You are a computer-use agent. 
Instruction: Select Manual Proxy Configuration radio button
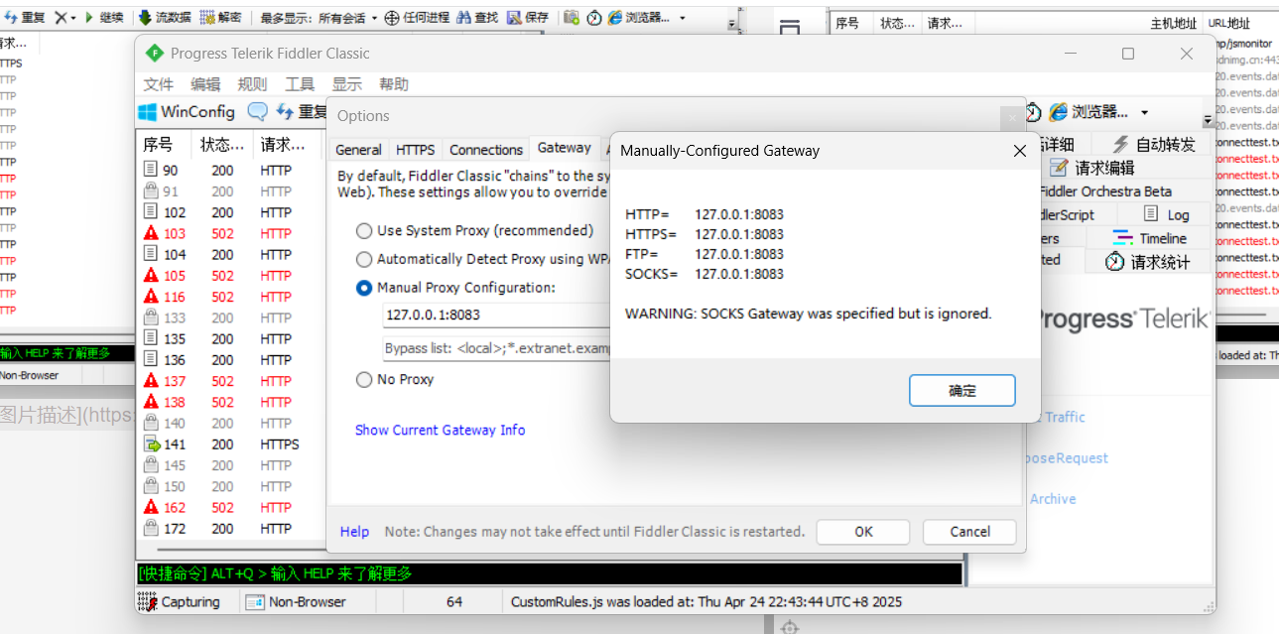click(x=364, y=288)
